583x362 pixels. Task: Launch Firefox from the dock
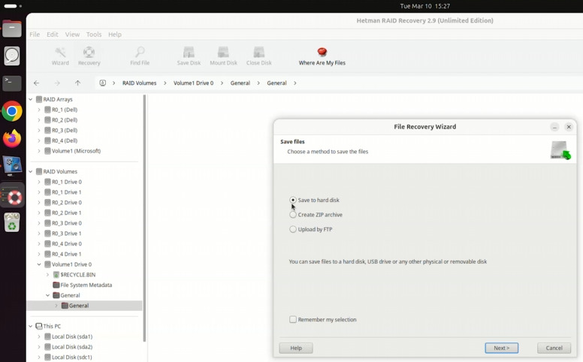[12, 139]
